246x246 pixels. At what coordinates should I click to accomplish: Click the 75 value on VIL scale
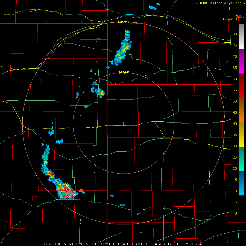tap(235, 45)
